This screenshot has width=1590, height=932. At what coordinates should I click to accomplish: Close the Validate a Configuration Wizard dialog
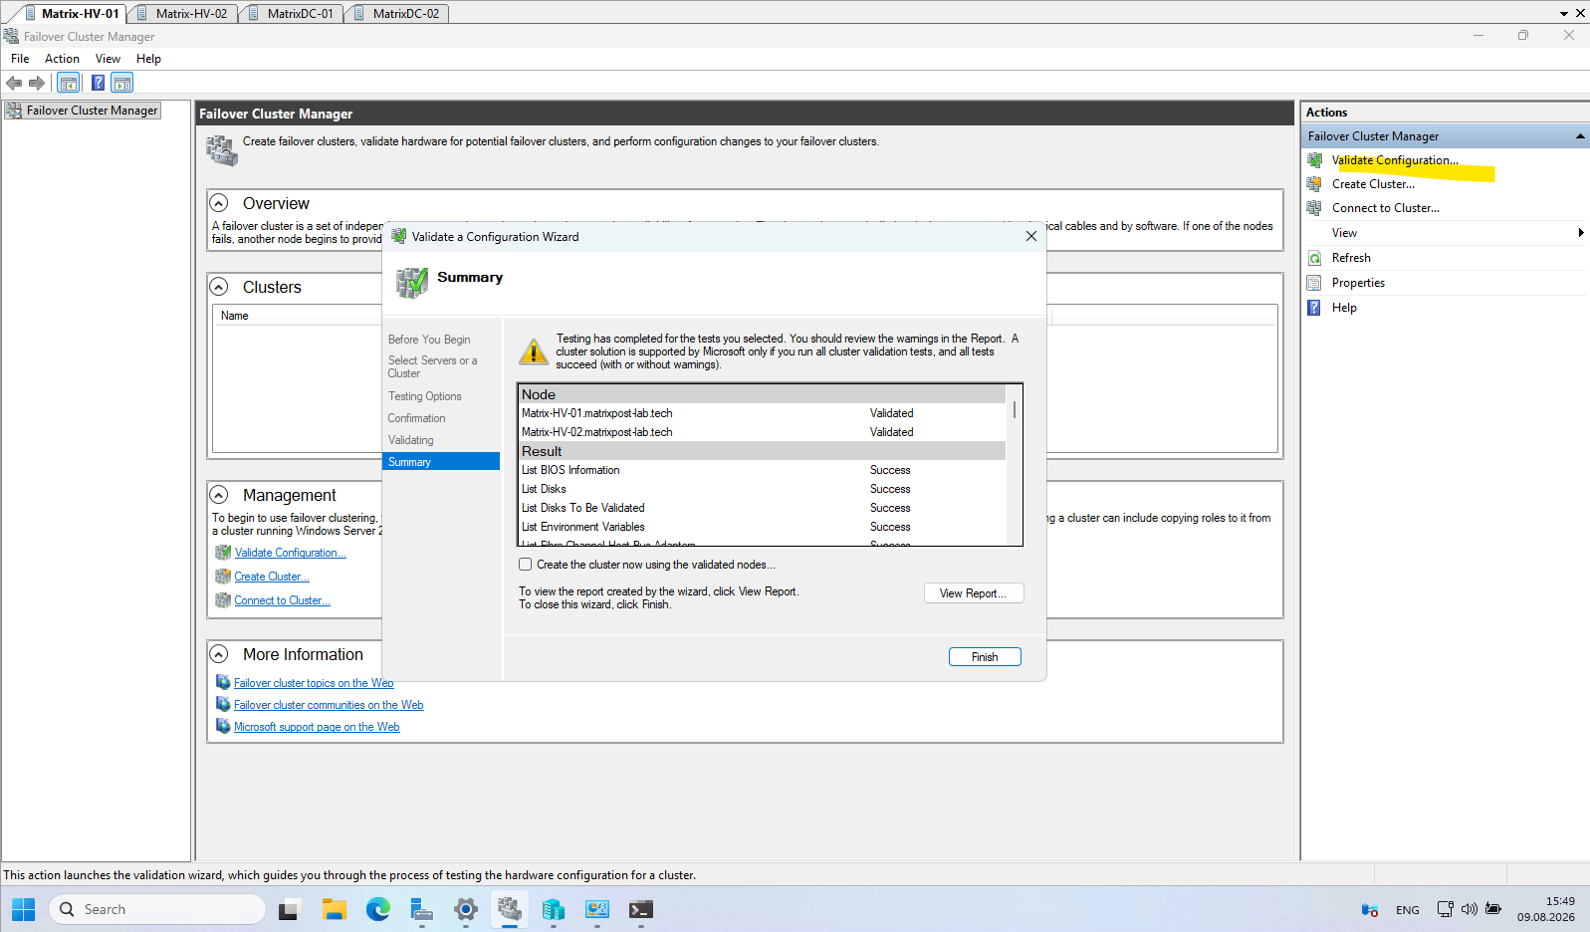[1031, 237]
